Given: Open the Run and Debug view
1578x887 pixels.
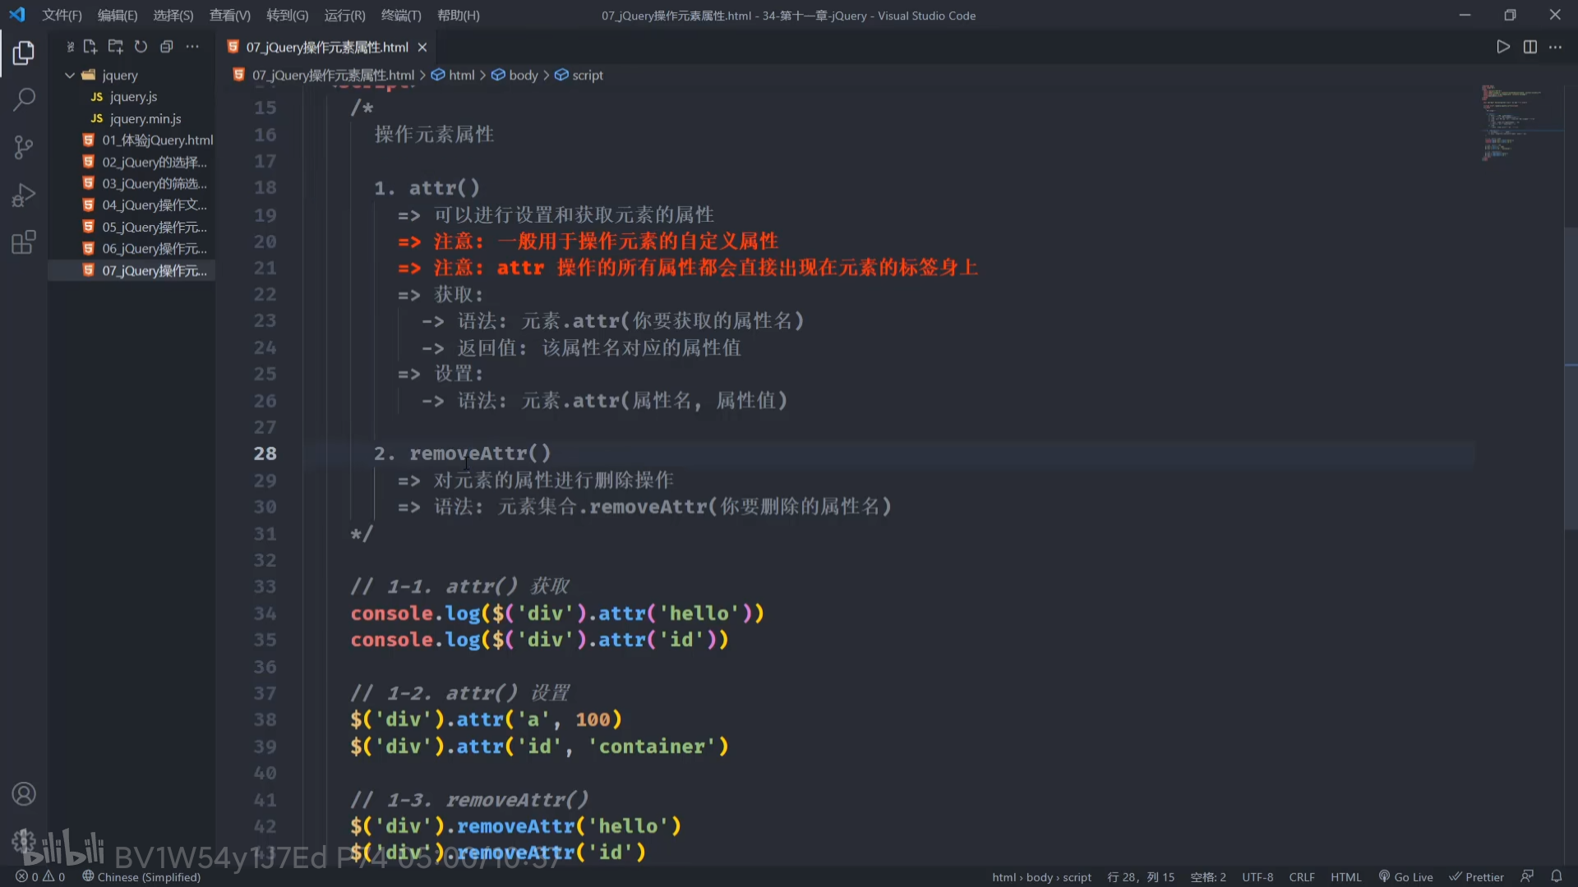Looking at the screenshot, I should 24,195.
